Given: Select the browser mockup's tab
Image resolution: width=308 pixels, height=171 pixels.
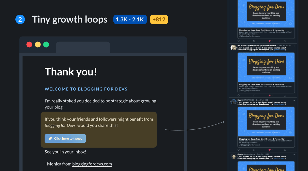Looking at the screenshot, I should (83, 47).
